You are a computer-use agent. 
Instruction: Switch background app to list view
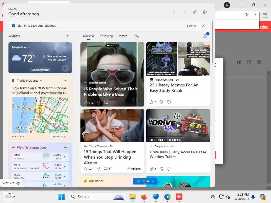259,62
